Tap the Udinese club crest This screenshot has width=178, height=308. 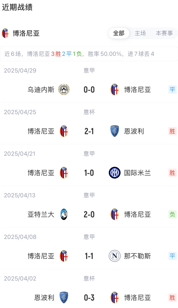coord(64,90)
